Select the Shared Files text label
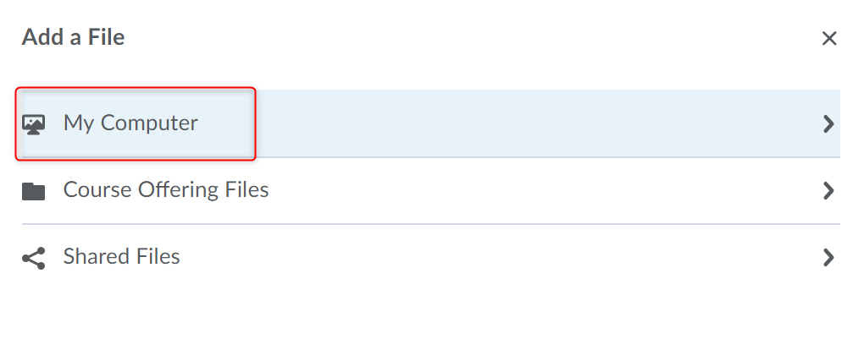Image resolution: width=864 pixels, height=350 pixels. [x=121, y=257]
